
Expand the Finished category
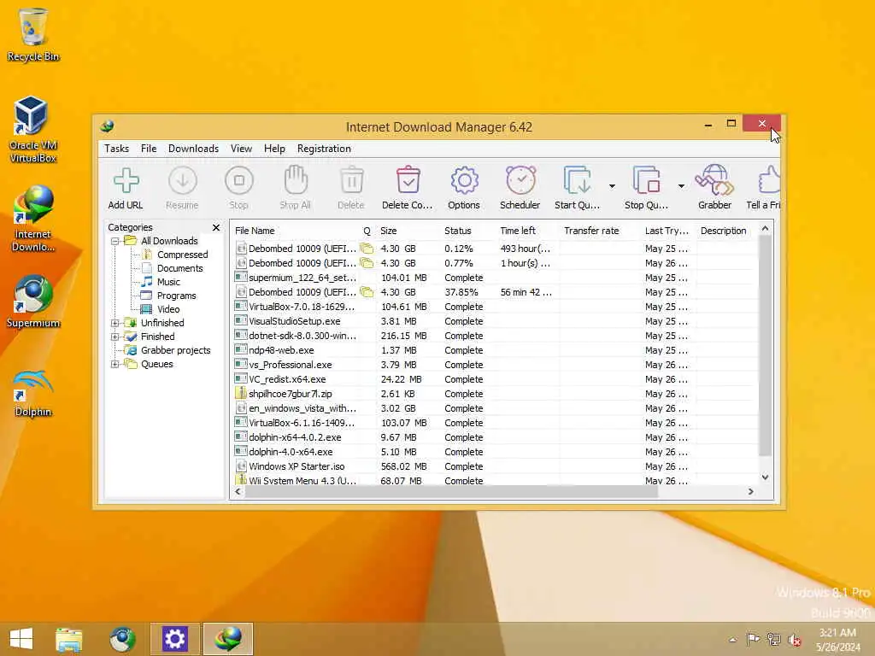(115, 337)
